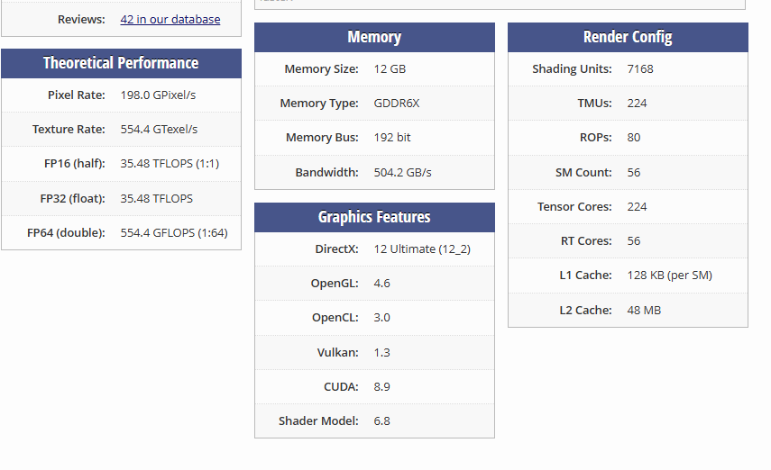The height and width of the screenshot is (470, 771).
Task: Select the Pixel Rate value 198.0 GPixel/s
Action: 158,95
